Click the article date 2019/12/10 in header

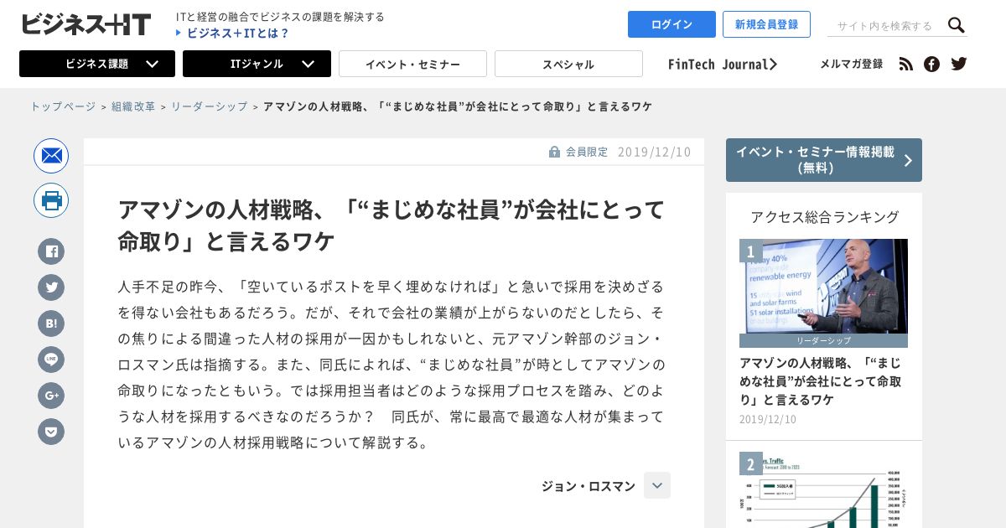[x=655, y=152]
